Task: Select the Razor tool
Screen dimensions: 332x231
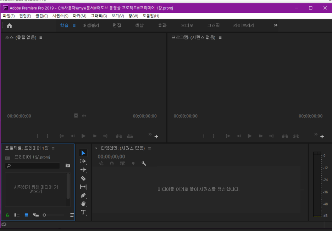Action: click(x=83, y=178)
